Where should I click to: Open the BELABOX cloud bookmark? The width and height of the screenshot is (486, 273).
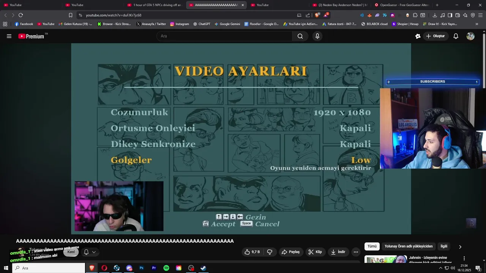click(374, 24)
